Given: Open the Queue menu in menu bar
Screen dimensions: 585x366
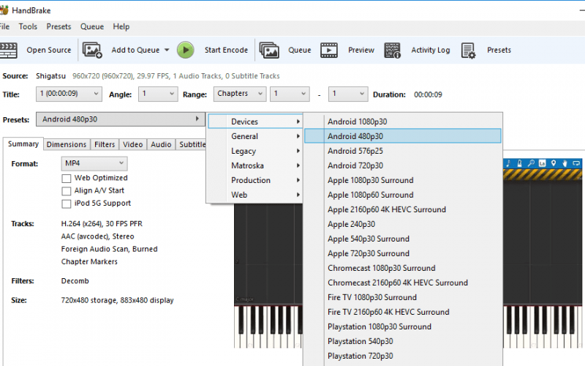Looking at the screenshot, I should click(92, 26).
